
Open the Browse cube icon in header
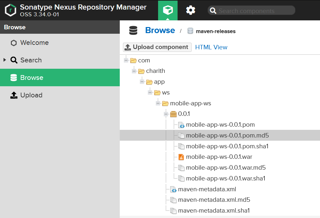tap(168, 10)
